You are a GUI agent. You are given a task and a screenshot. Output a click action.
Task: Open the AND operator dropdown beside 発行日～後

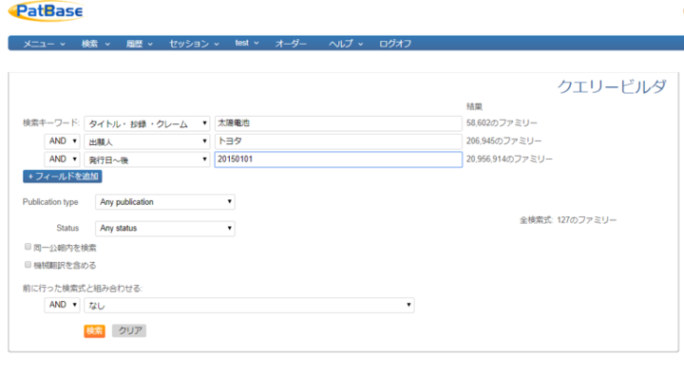(x=62, y=159)
